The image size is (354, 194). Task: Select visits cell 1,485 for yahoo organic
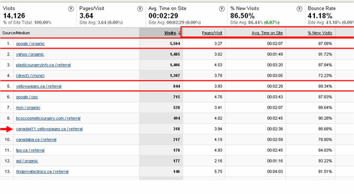175,54
